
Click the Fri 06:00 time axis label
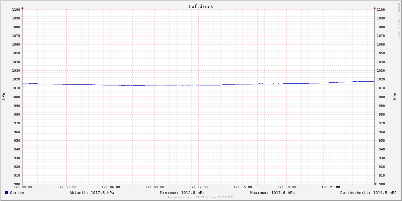pyautogui.click(x=111, y=187)
